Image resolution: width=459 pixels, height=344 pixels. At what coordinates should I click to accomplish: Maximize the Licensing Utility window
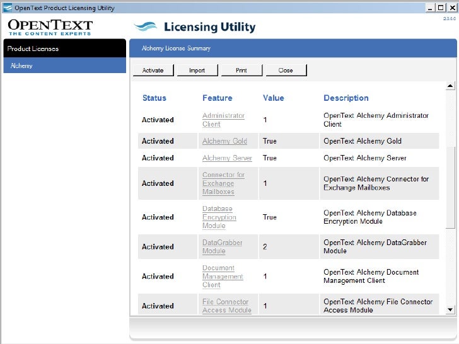pyautogui.click(x=441, y=8)
